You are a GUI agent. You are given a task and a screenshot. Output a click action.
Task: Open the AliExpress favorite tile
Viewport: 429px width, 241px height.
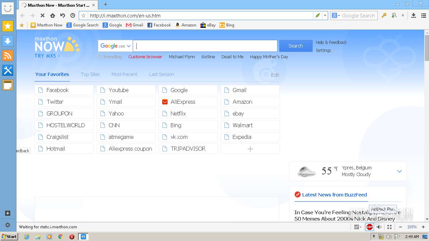(x=188, y=102)
